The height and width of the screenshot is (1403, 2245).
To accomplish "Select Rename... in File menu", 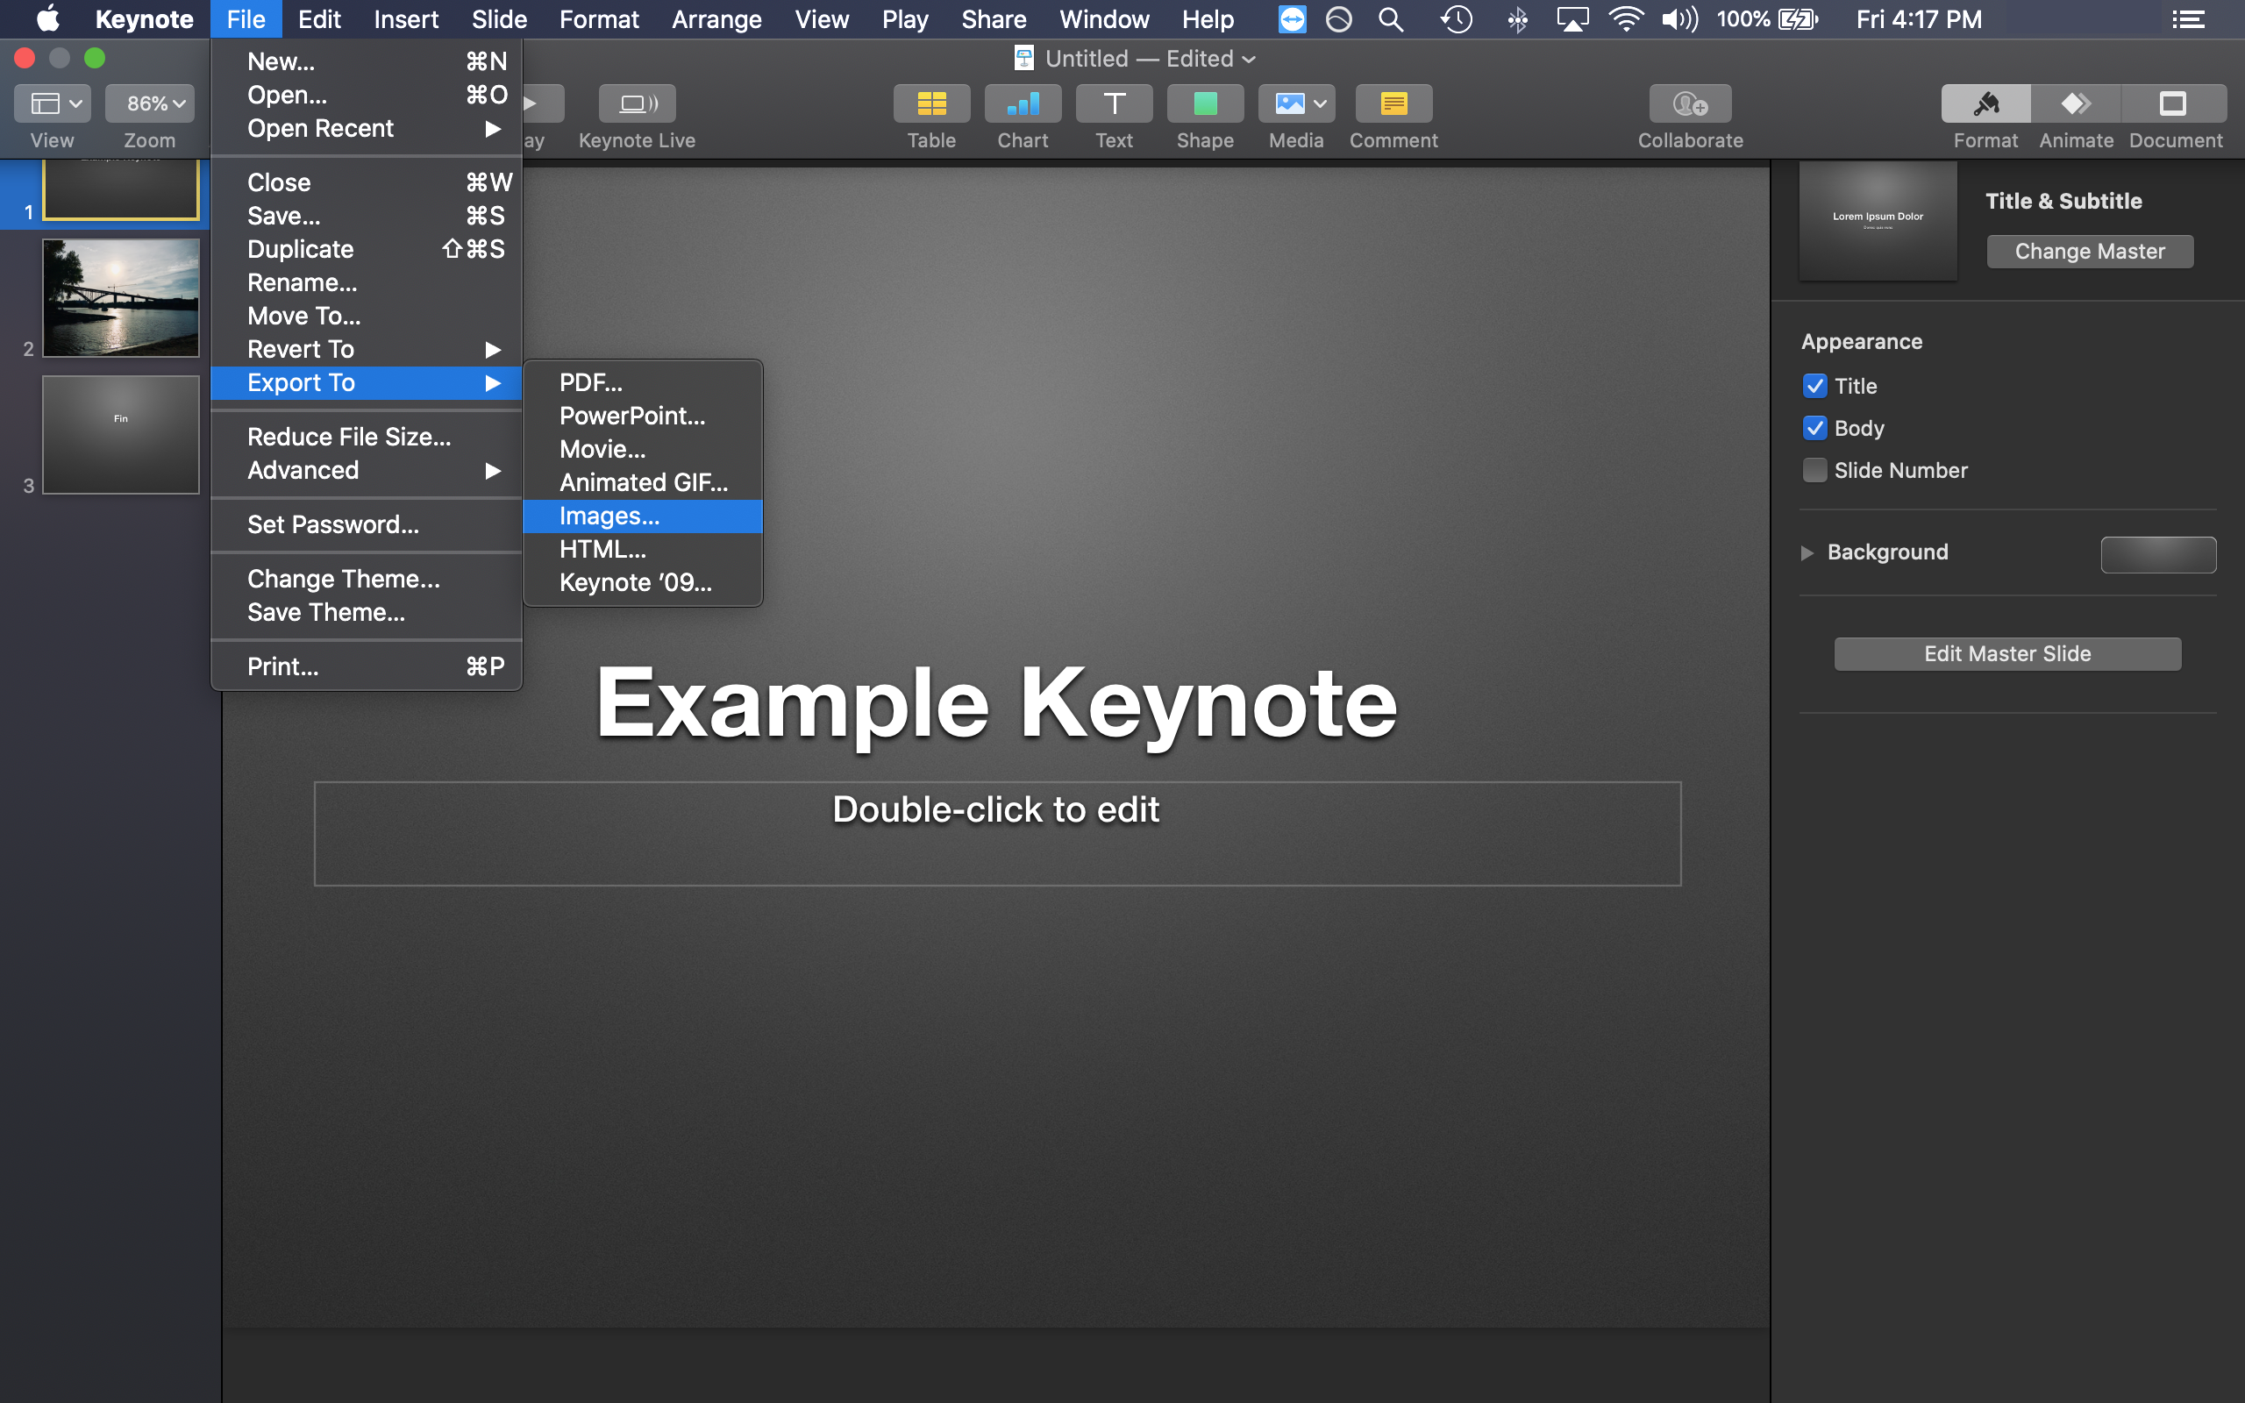I will pyautogui.click(x=367, y=282).
